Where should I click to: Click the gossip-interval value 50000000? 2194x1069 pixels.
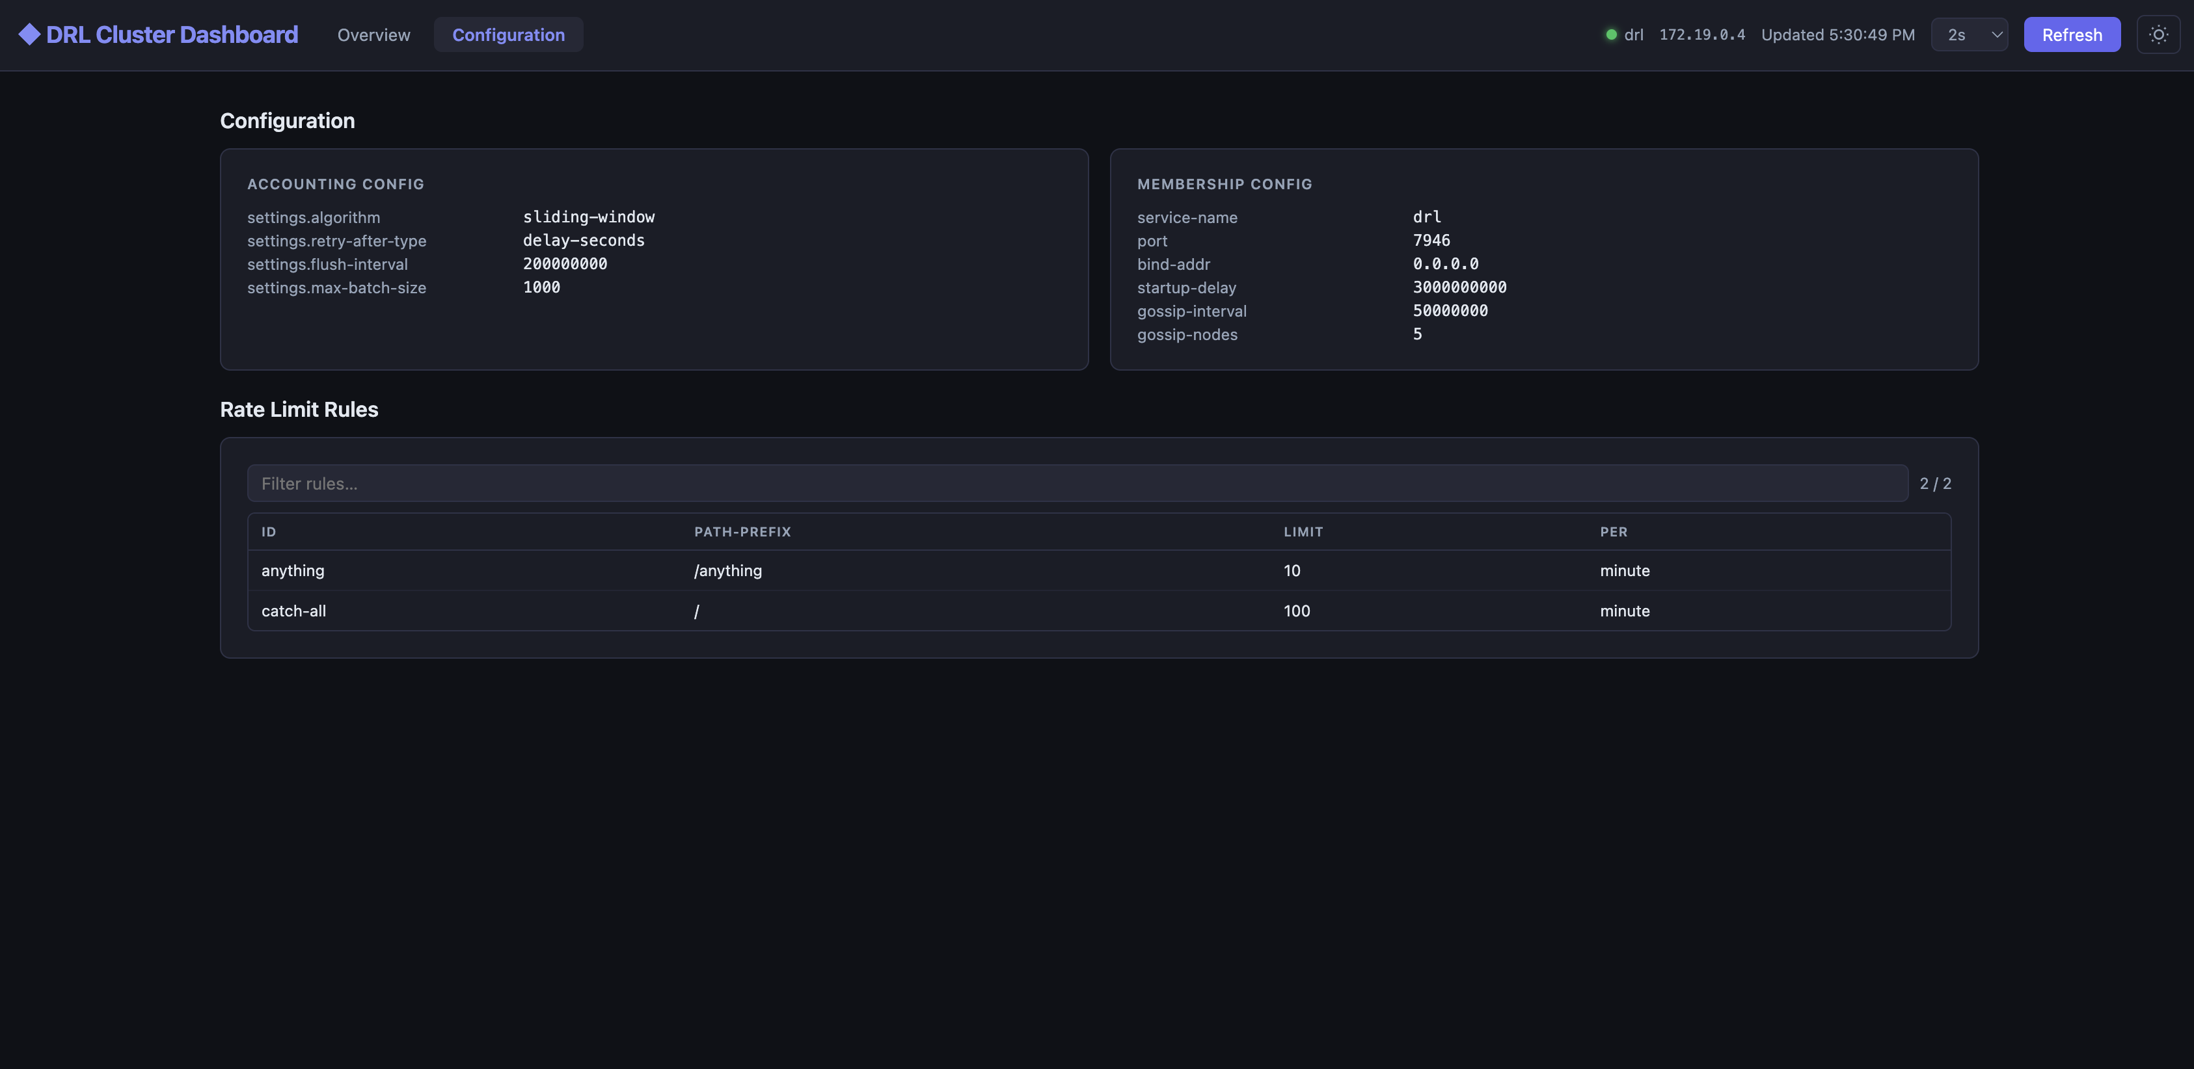pyautogui.click(x=1450, y=311)
